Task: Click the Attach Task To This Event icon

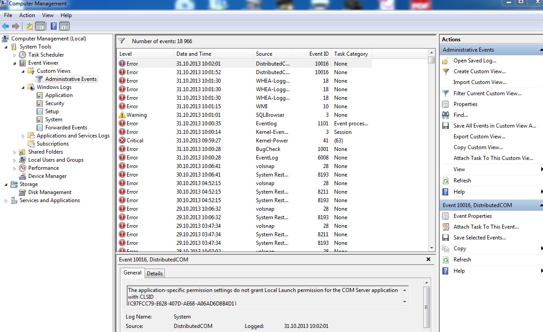Action: [446, 227]
